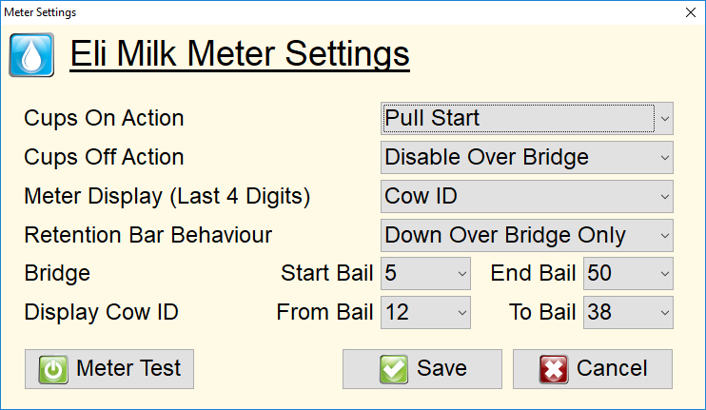This screenshot has height=410, width=706.
Task: Close the Meter Settings window
Action: click(691, 12)
